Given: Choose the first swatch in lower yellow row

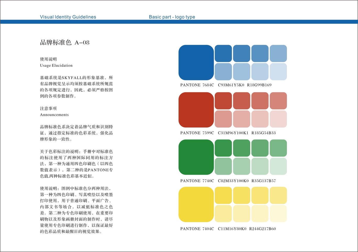Looking at the screenshot, I should (223, 214).
